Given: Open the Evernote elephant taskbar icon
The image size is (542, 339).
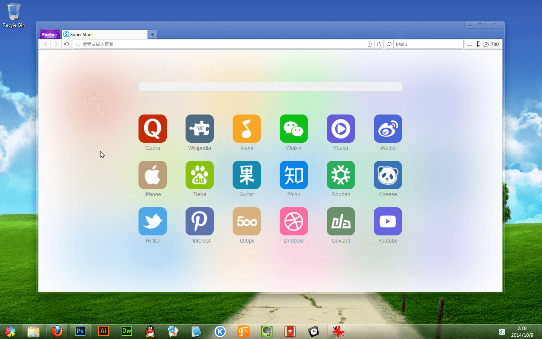Looking at the screenshot, I should click(267, 331).
